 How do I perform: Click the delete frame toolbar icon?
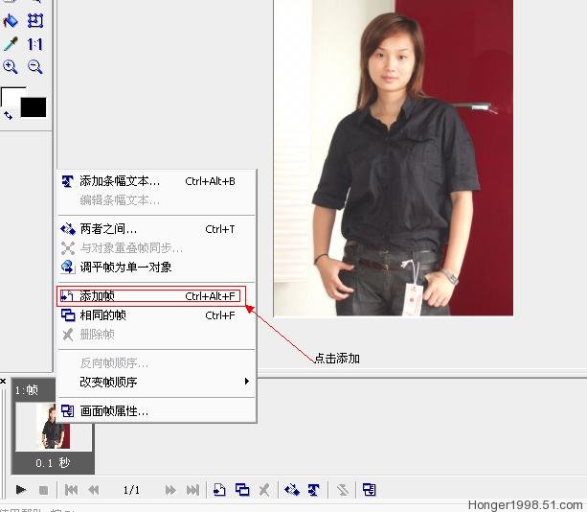click(x=264, y=490)
